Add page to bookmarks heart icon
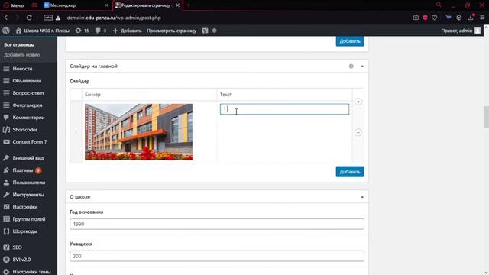The height and width of the screenshot is (275, 489). [435, 18]
